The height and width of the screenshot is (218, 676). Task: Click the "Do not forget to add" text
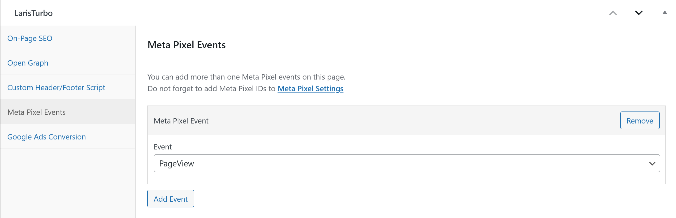pyautogui.click(x=211, y=89)
